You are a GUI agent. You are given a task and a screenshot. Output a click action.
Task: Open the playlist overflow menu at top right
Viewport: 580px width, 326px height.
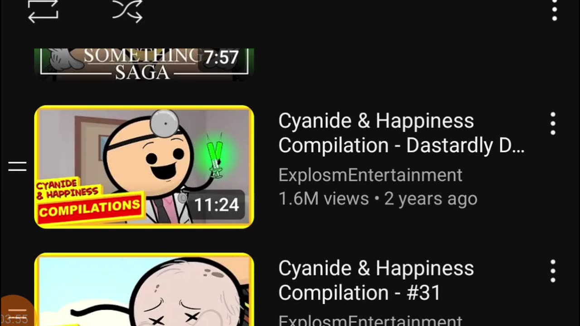[x=555, y=10]
